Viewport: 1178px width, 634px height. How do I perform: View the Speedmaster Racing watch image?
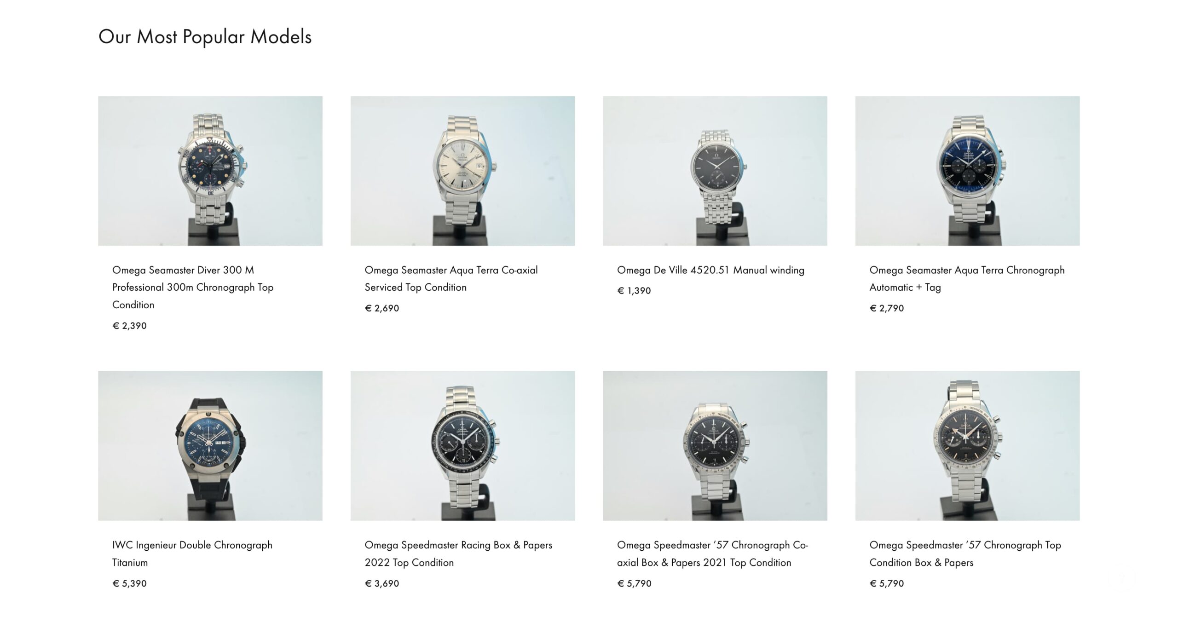462,446
